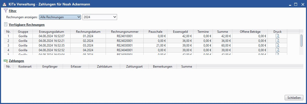Screen dimensions: 307x104
Task: Open print preview for invoice RE24030001
Action: [x=277, y=45]
